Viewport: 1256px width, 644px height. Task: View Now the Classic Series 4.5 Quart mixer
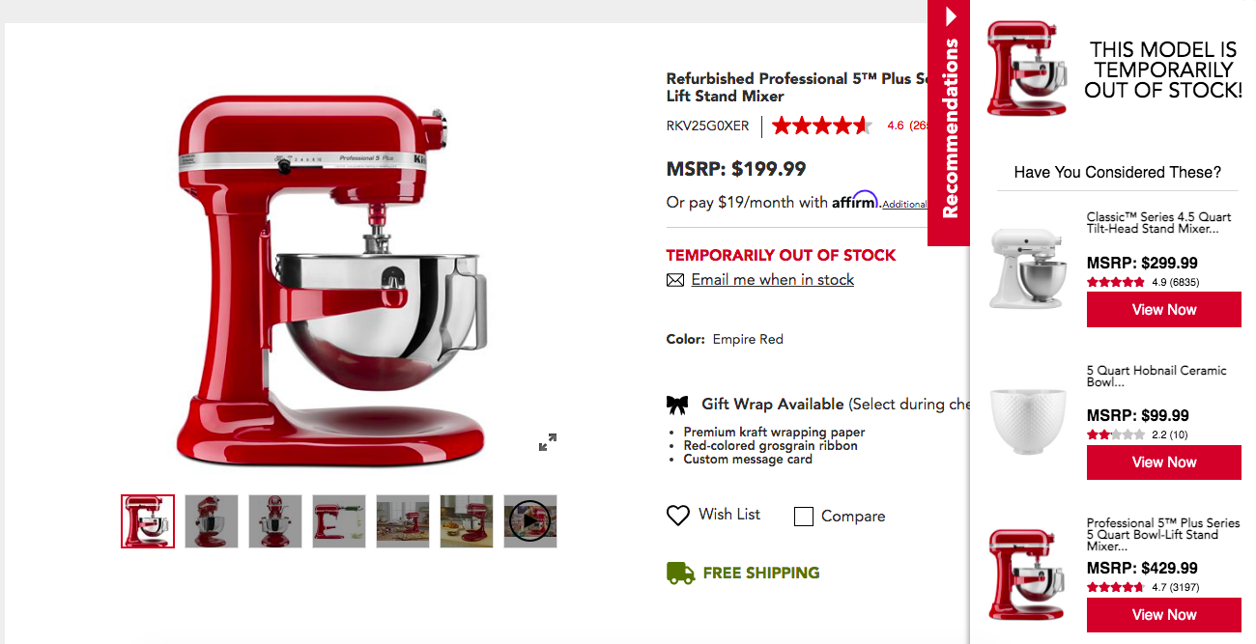click(x=1164, y=310)
